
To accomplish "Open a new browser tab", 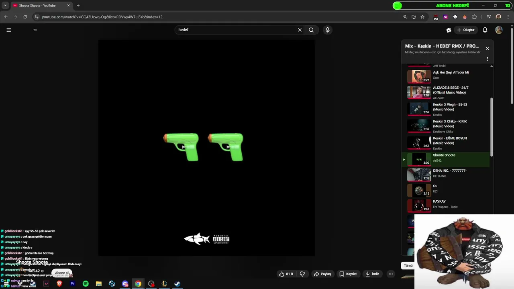I will tap(78, 6).
